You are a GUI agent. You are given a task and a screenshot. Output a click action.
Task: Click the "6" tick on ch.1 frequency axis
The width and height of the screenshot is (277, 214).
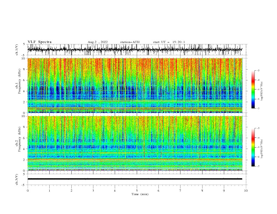pos(25,80)
